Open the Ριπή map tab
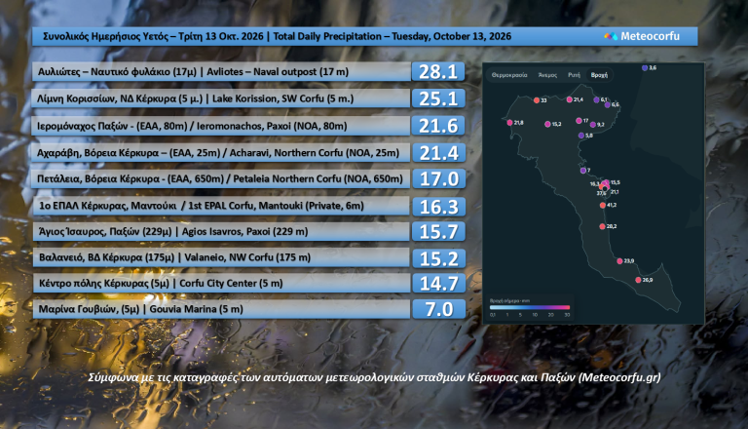 click(x=574, y=75)
